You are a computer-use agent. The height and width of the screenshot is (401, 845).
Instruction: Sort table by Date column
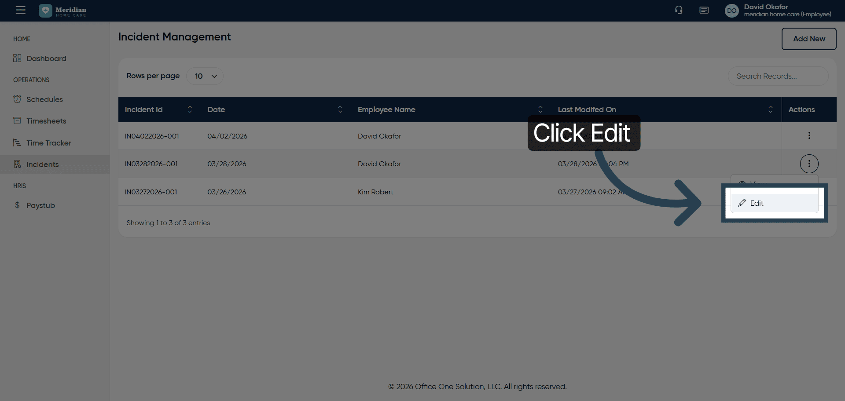(340, 109)
